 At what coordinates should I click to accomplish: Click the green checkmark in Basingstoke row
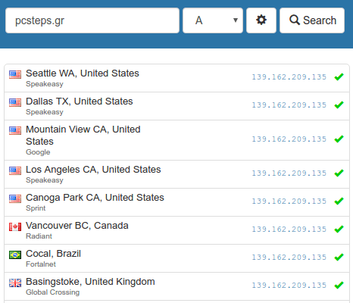(339, 285)
